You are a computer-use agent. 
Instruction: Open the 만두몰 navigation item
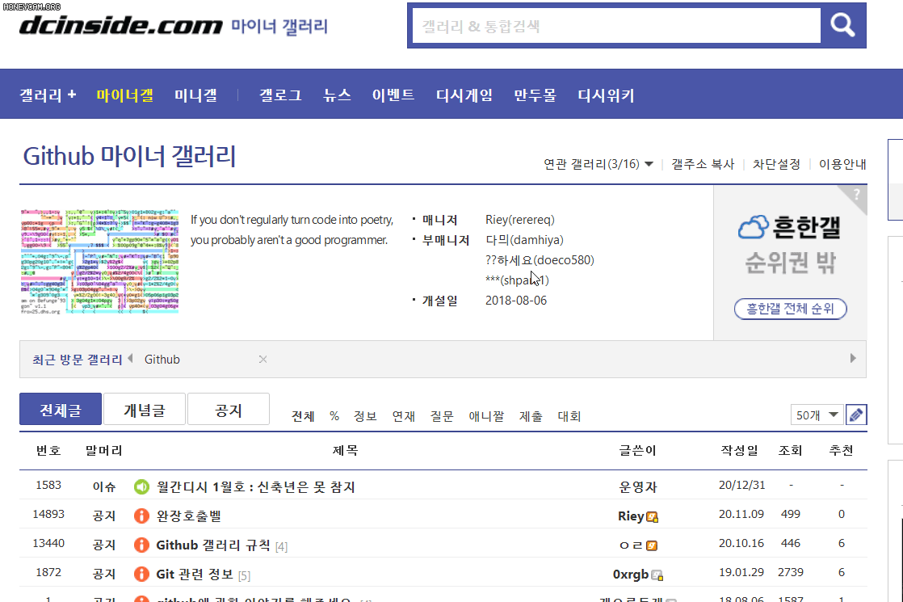[x=535, y=95]
